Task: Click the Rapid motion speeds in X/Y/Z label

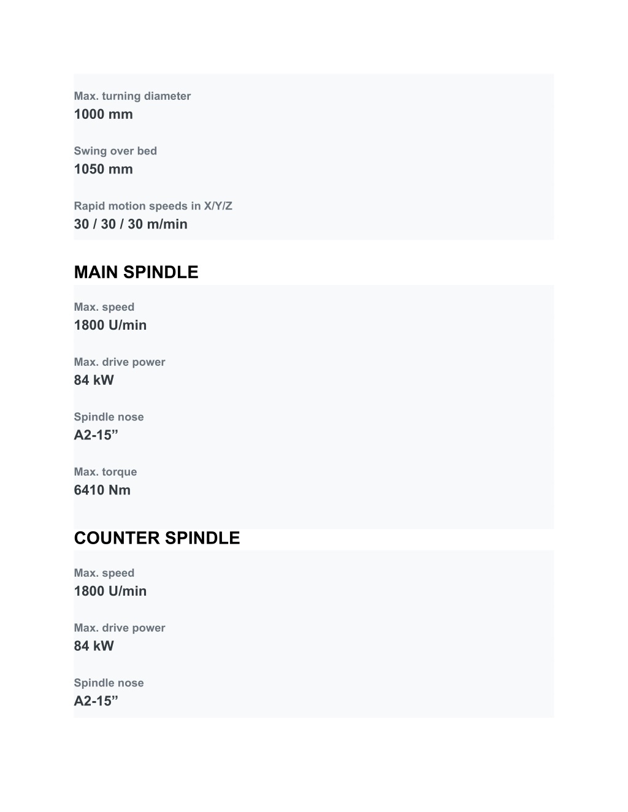Action: 153,206
